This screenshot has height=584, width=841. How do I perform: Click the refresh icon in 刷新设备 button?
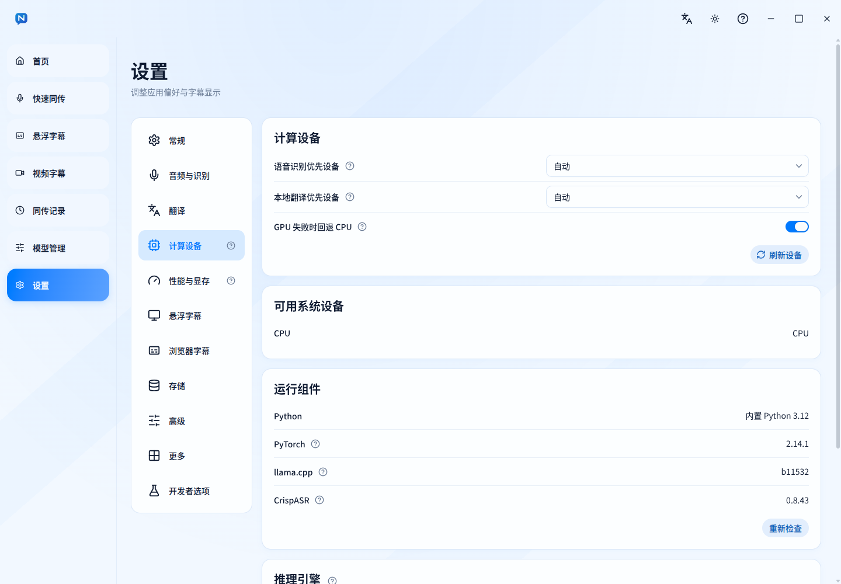pos(761,255)
